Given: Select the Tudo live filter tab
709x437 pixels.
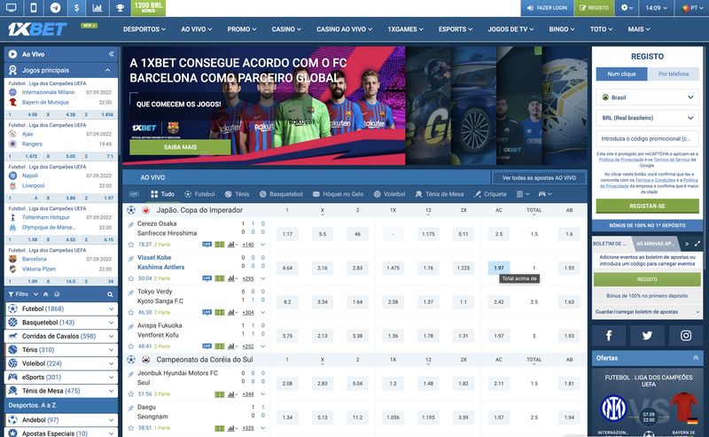Looking at the screenshot, I should (162, 194).
